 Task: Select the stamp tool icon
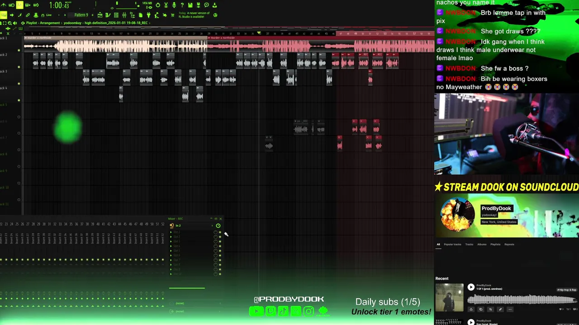[x=36, y=15]
